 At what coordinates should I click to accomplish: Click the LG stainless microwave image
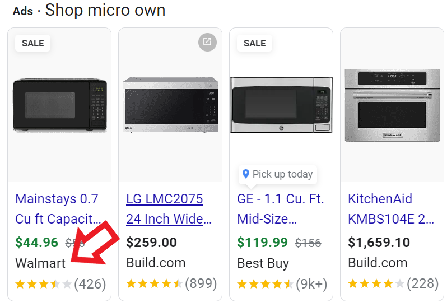(x=170, y=105)
